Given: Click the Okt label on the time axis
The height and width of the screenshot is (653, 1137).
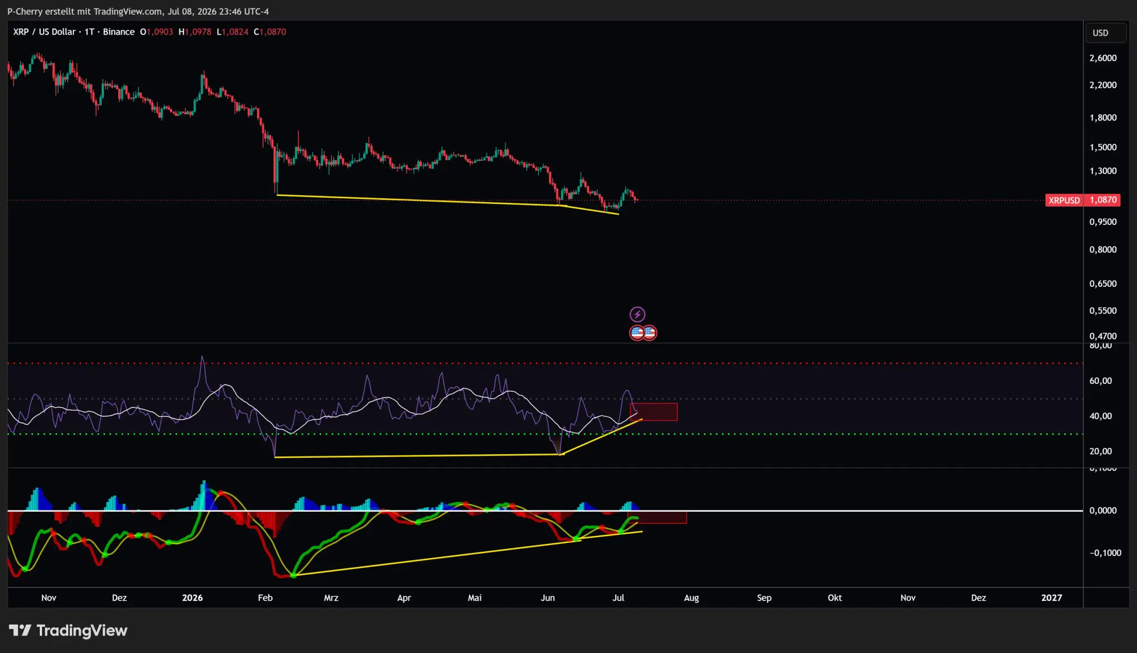Looking at the screenshot, I should tap(835, 597).
